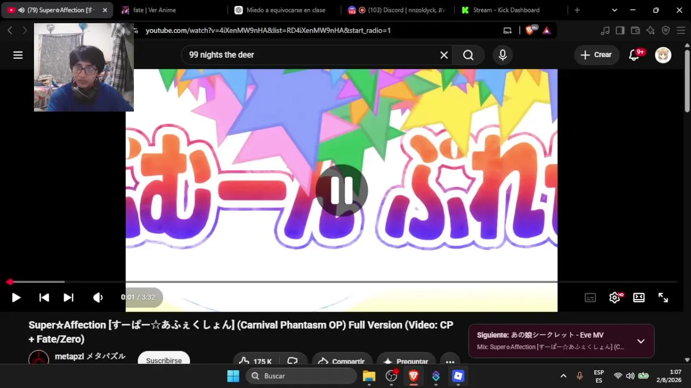Click the large pause overlay on video

pos(342,190)
